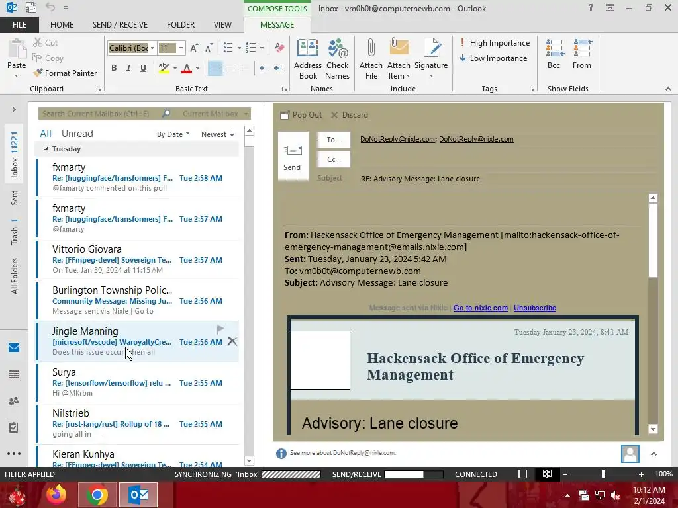Screen dimensions: 678x508
Task: Discard the draft reply
Action: (x=350, y=115)
